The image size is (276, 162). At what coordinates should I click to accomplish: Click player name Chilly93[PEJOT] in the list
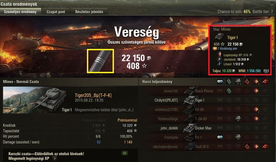(166, 100)
